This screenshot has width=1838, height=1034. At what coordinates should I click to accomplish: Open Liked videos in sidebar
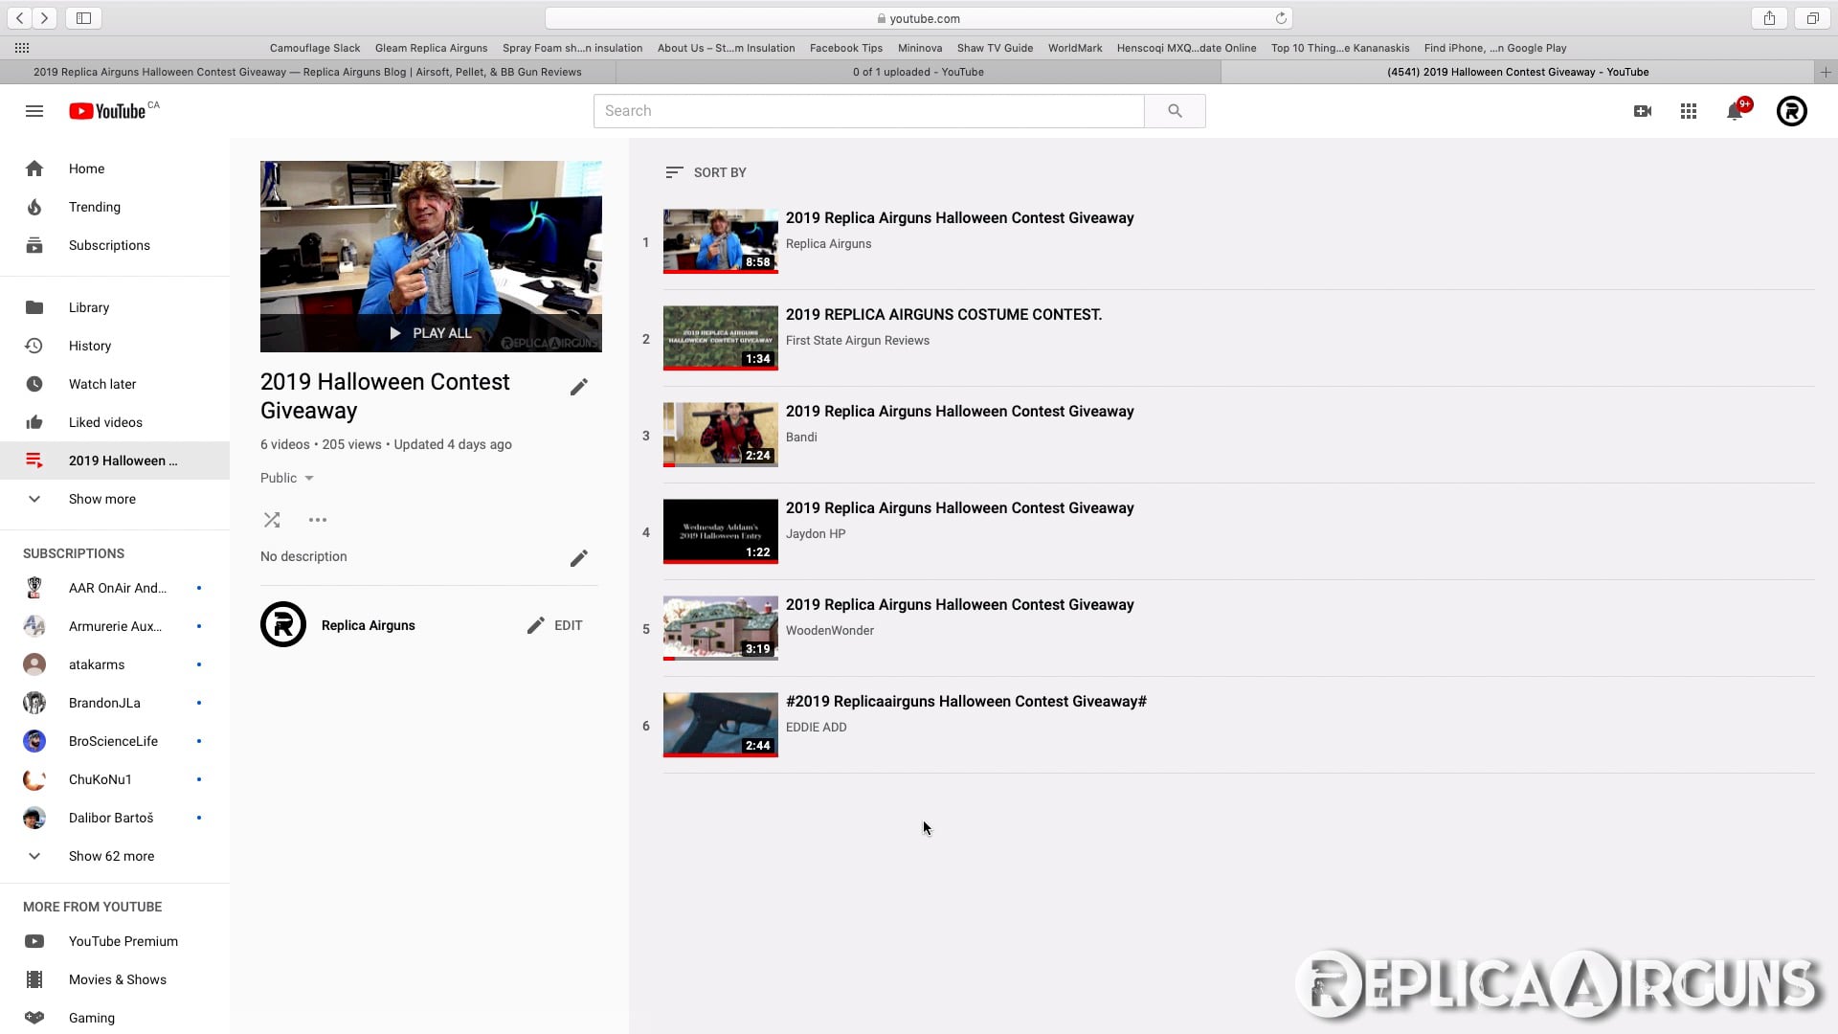pyautogui.click(x=115, y=422)
